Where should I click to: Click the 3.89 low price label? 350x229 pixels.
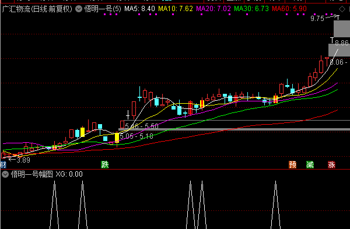click(23, 160)
